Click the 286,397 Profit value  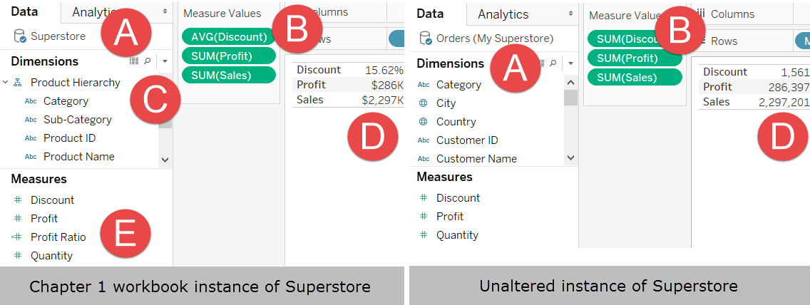(x=787, y=87)
